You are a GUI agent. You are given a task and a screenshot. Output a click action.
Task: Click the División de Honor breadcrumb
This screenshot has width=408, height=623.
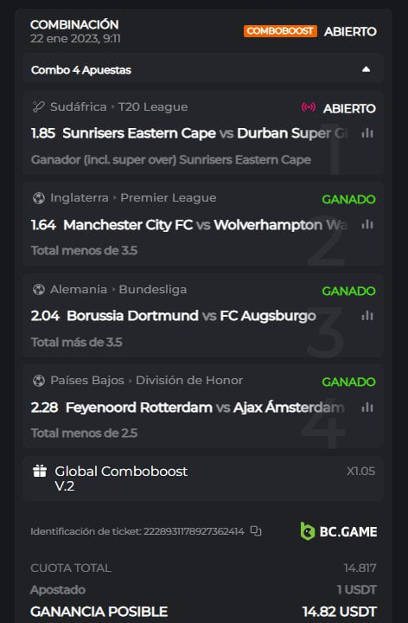click(x=189, y=380)
